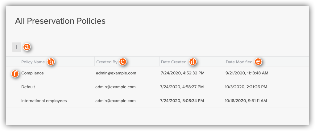Sort by Date Created column header
Image resolution: width=315 pixels, height=131 pixels.
coord(174,62)
